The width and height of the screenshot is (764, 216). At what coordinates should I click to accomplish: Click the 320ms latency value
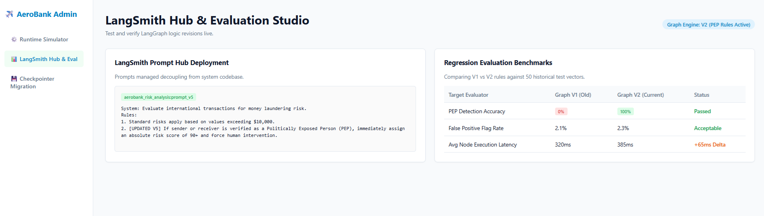563,145
